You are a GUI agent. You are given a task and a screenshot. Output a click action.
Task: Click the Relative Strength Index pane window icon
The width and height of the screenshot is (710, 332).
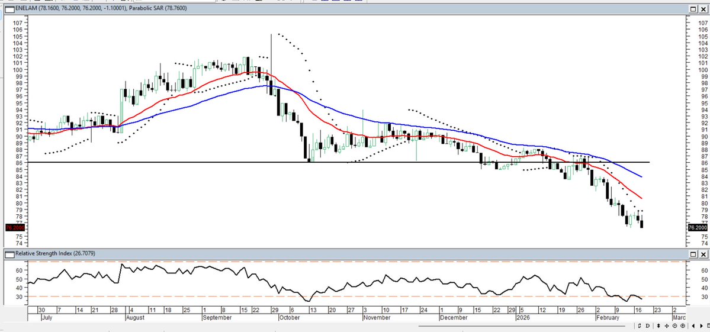point(9,254)
